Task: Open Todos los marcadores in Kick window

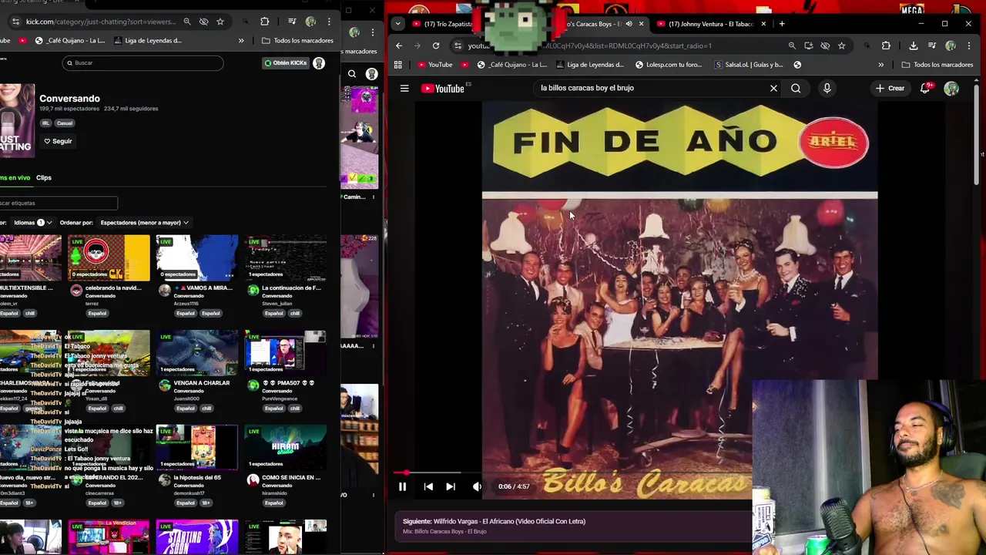Action: [x=297, y=40]
